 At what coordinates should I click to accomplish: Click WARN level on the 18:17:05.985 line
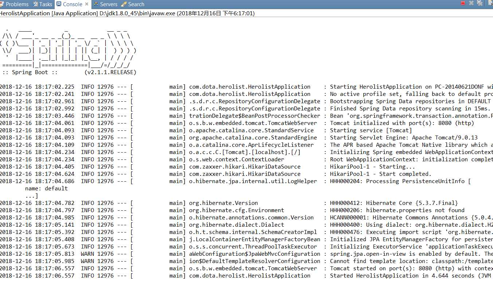pos(87,261)
